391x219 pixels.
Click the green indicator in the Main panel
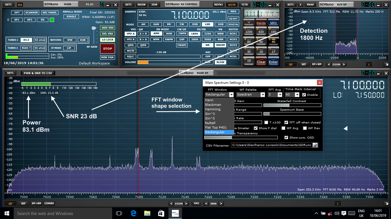click(52, 20)
